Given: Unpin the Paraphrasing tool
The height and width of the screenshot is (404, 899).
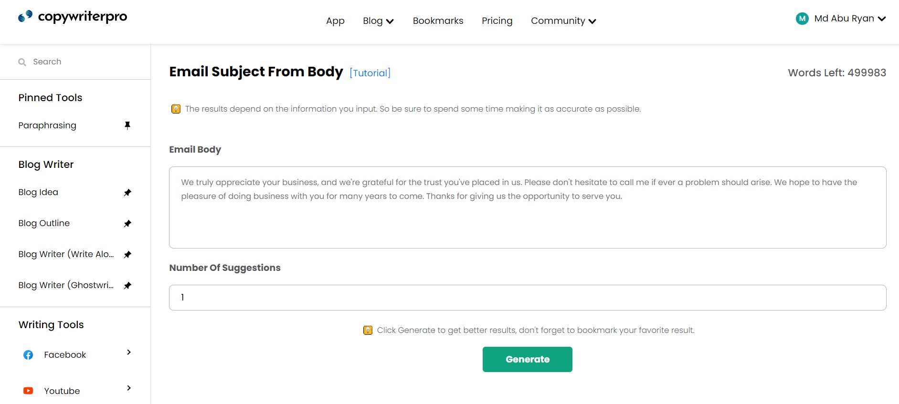Looking at the screenshot, I should tap(127, 125).
